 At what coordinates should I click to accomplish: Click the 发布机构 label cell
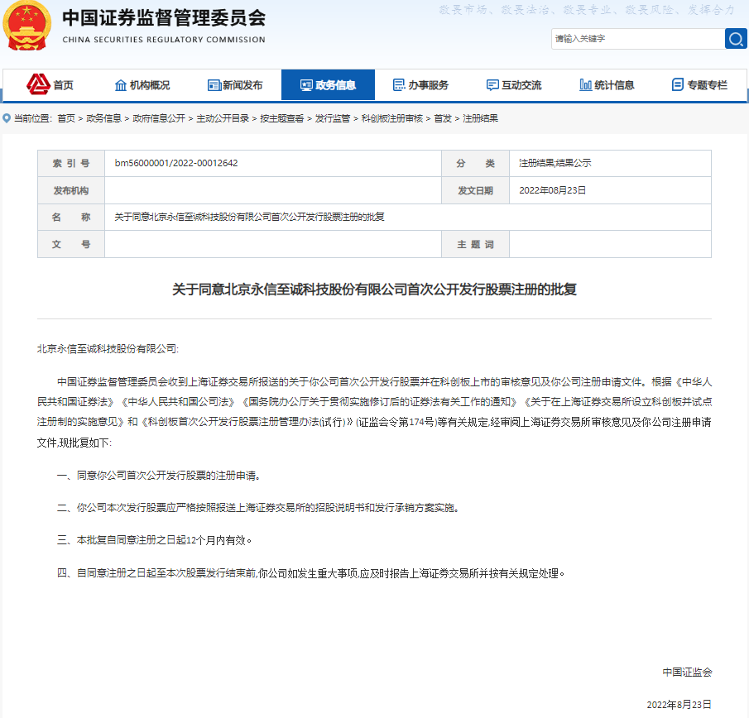71,190
